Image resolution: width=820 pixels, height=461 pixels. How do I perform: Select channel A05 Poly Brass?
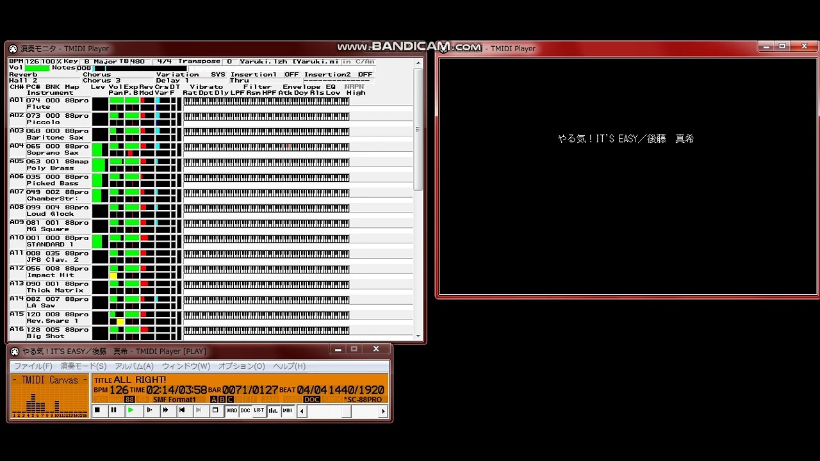tap(49, 165)
